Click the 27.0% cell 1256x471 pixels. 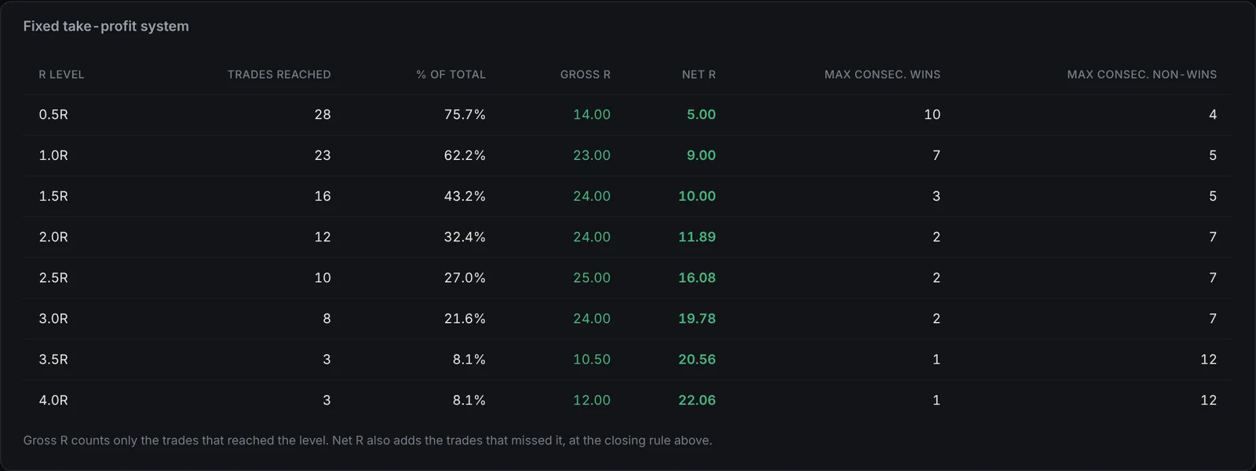click(465, 277)
